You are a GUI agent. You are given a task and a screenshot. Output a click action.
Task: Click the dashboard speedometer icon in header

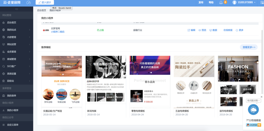coord(28,2)
